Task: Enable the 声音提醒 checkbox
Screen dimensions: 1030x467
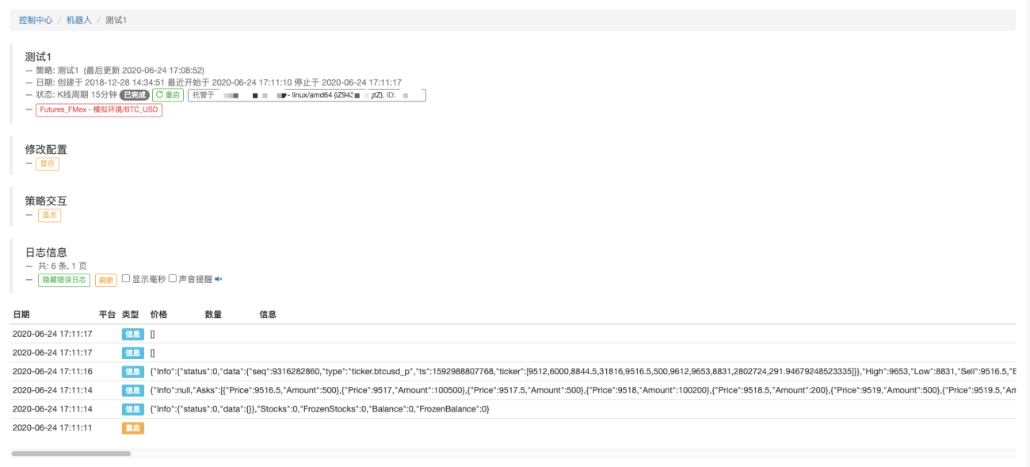Action: (173, 279)
